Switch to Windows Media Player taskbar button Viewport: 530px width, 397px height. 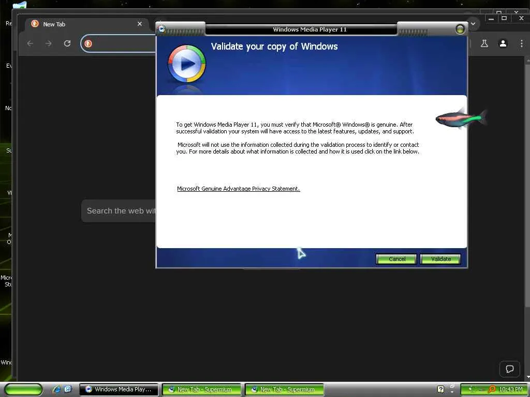click(x=119, y=389)
